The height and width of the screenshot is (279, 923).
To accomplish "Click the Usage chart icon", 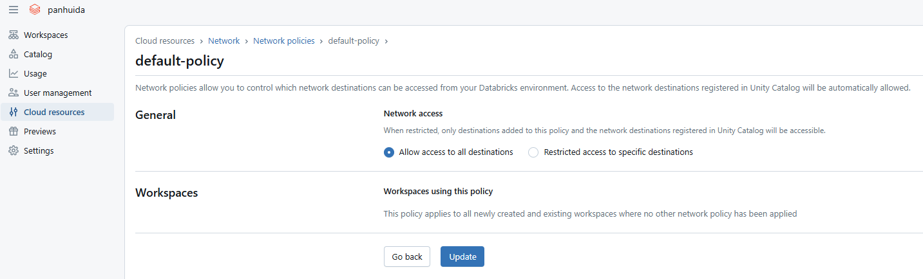I will click(14, 73).
